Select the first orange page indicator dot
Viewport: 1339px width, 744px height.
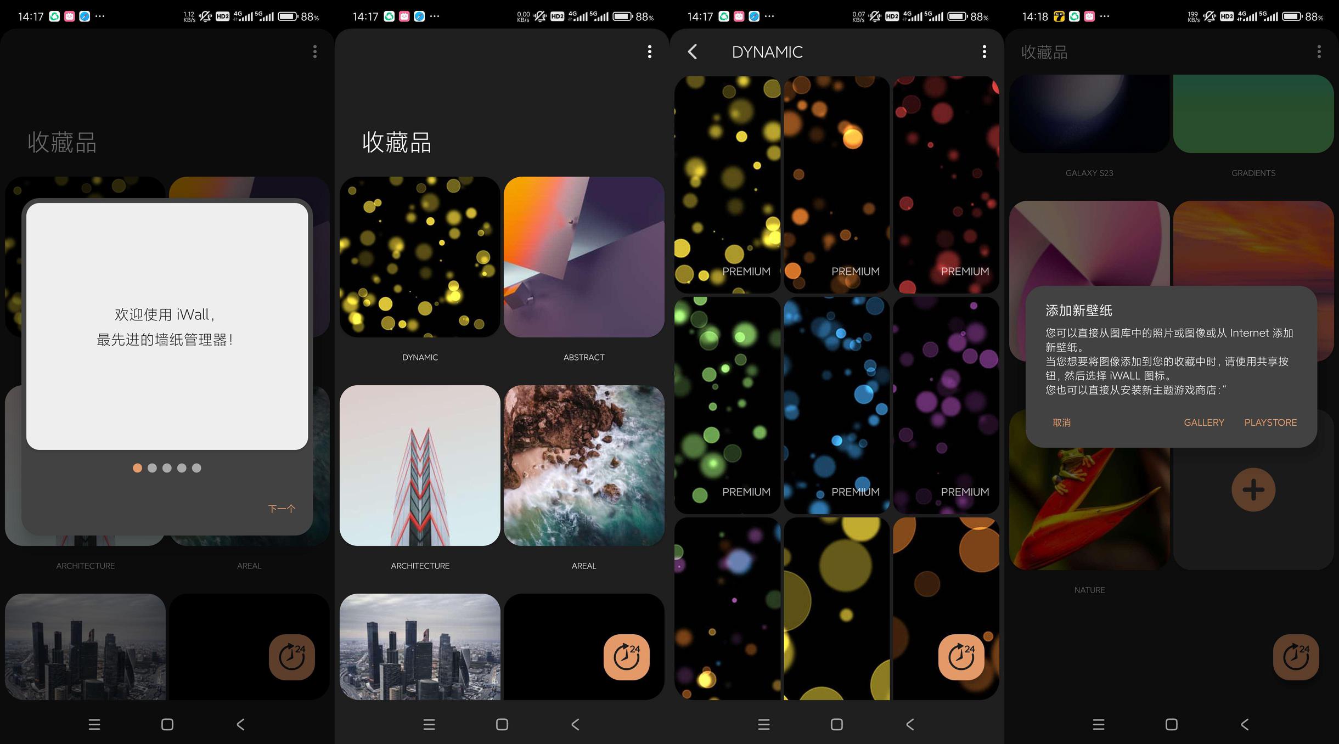coord(137,468)
